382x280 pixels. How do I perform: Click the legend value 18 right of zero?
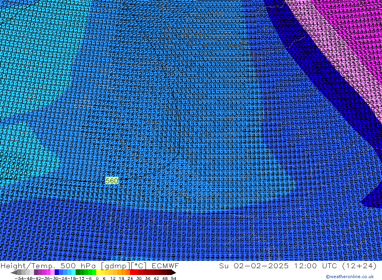(121, 278)
